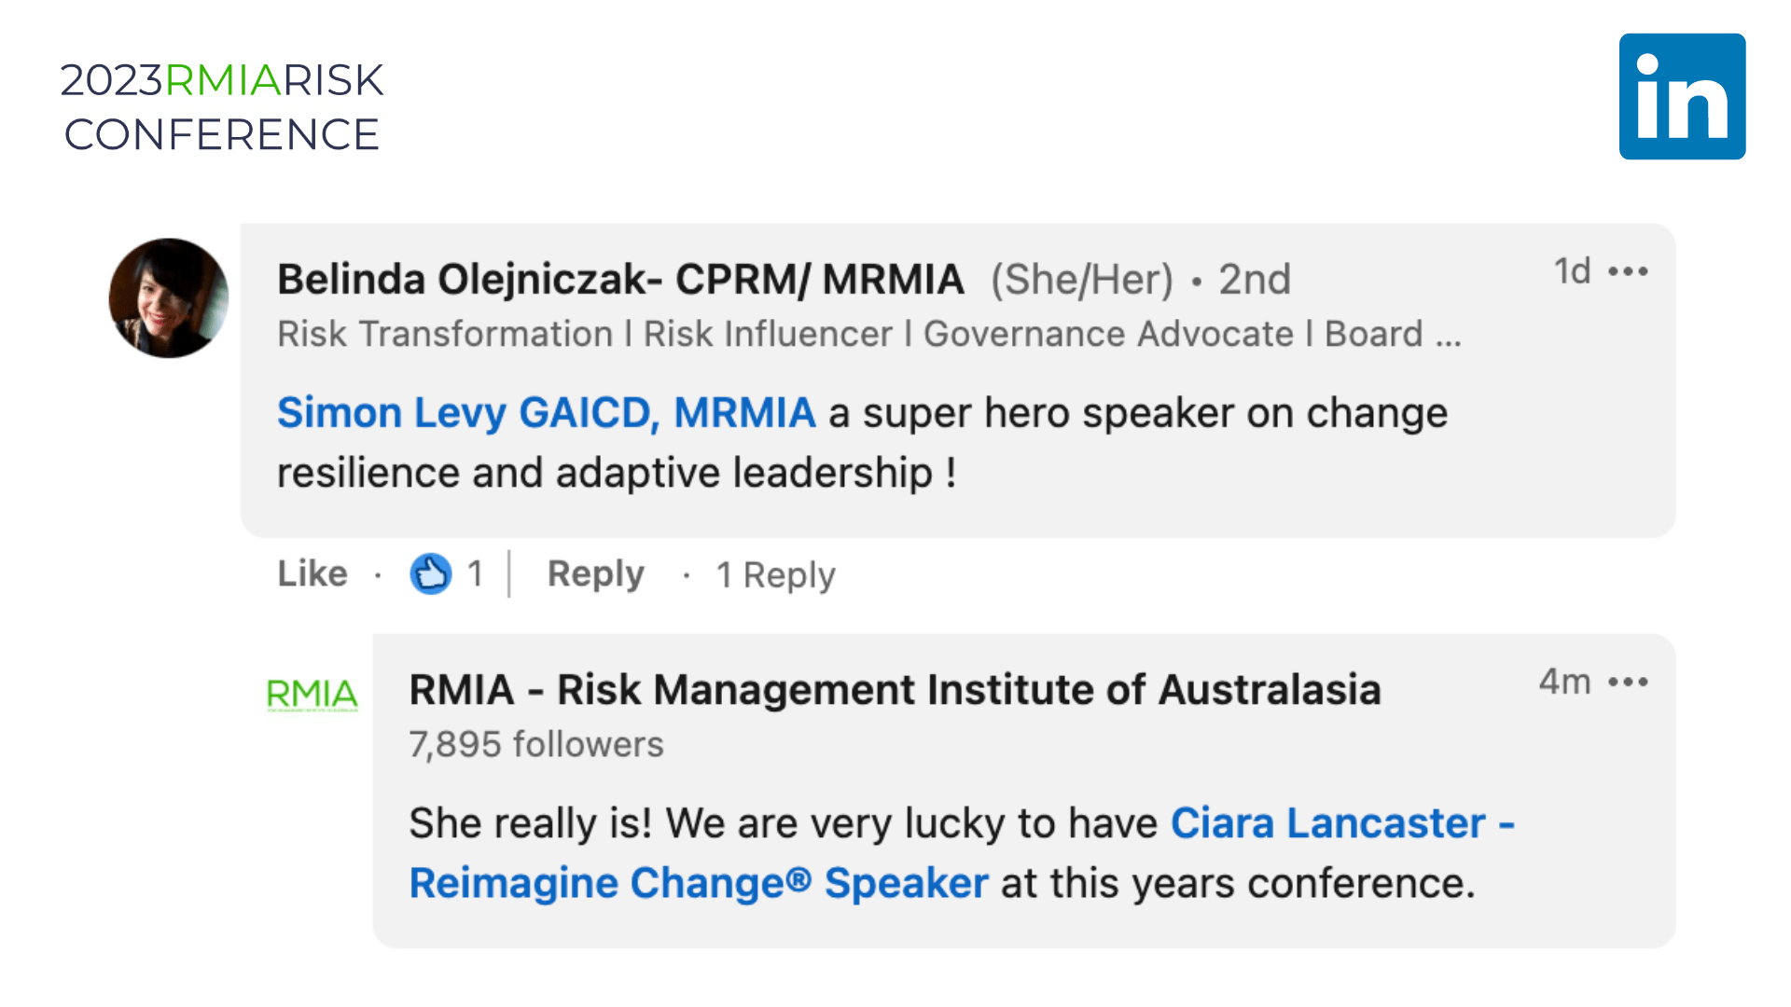Click Belinda Olejniczak- CPRM/ MRMIA name
This screenshot has width=1791, height=1007.
click(620, 280)
